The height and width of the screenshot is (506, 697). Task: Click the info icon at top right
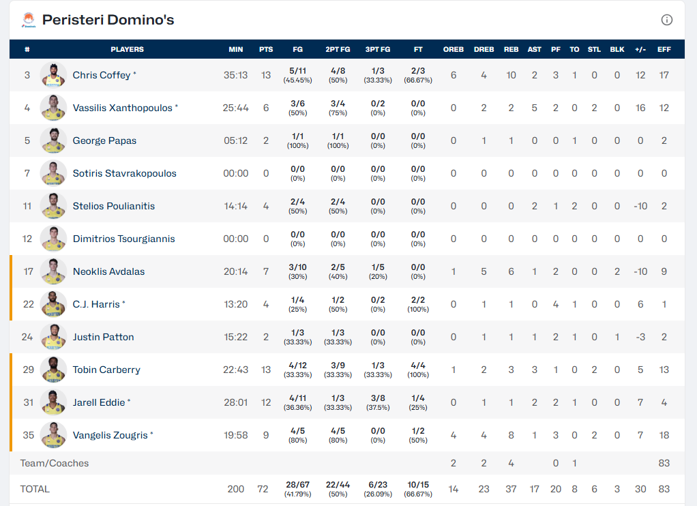tap(667, 20)
